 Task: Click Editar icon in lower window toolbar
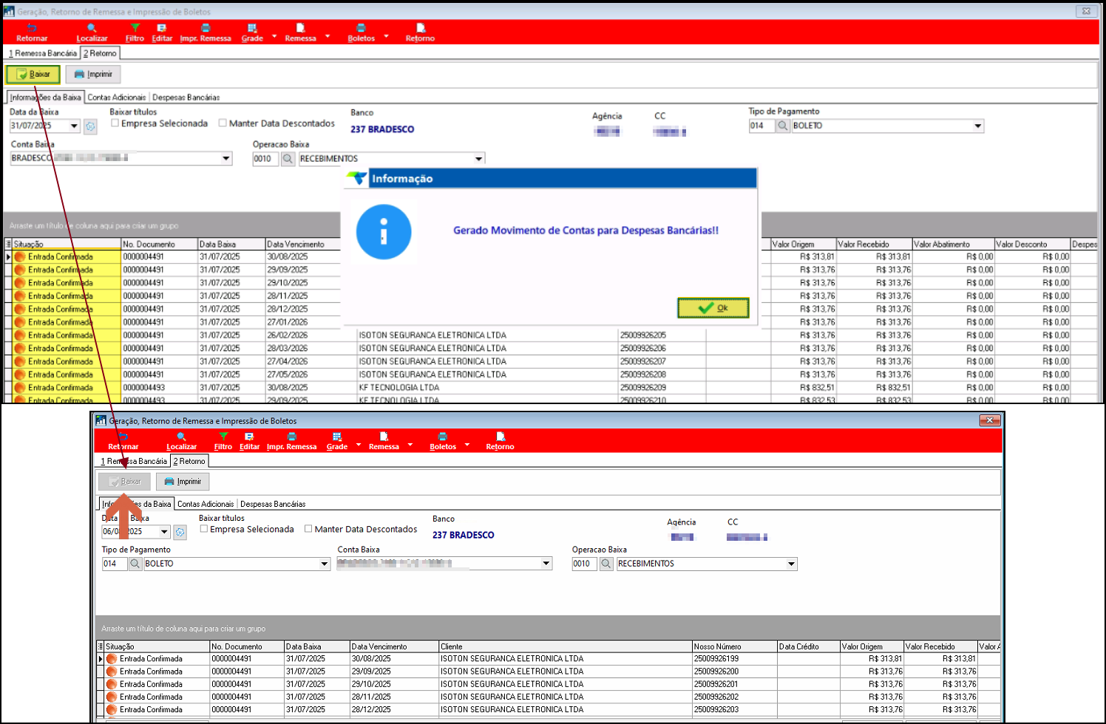(249, 437)
